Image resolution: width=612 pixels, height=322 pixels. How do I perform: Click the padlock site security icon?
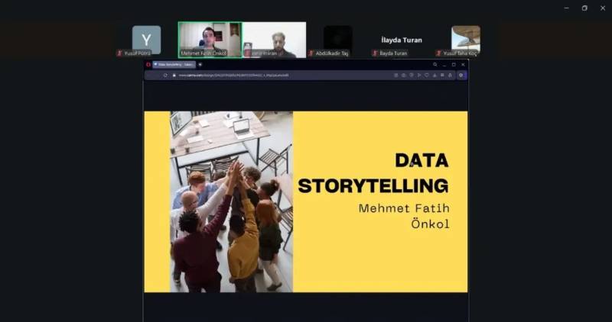coord(174,75)
